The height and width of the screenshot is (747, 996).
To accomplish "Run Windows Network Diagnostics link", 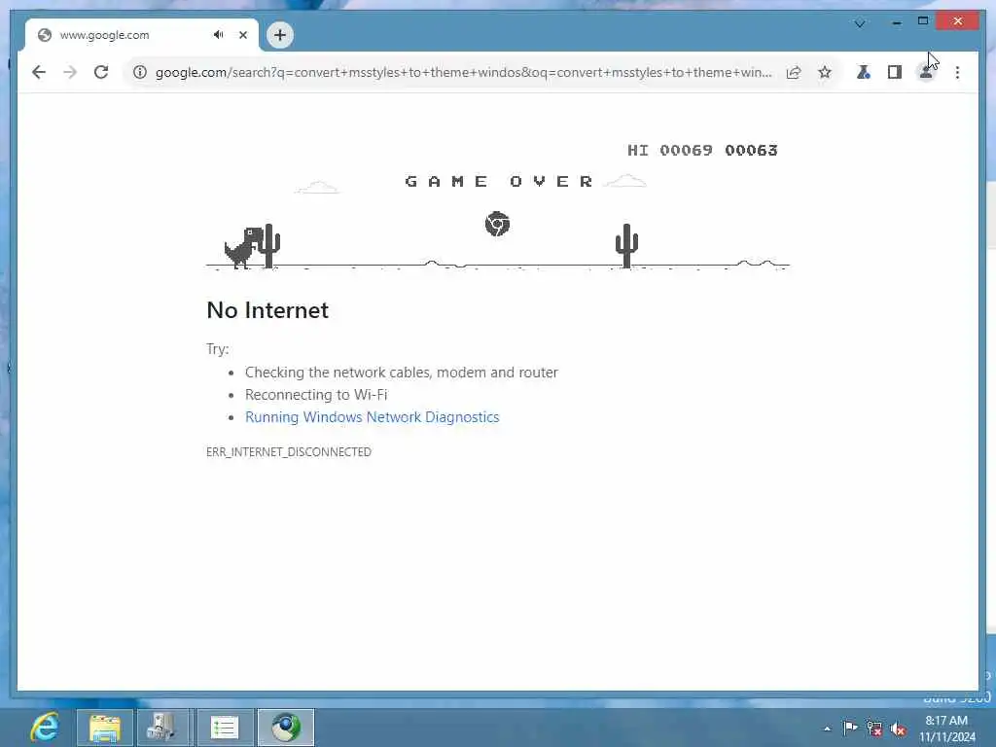I will [x=373, y=417].
